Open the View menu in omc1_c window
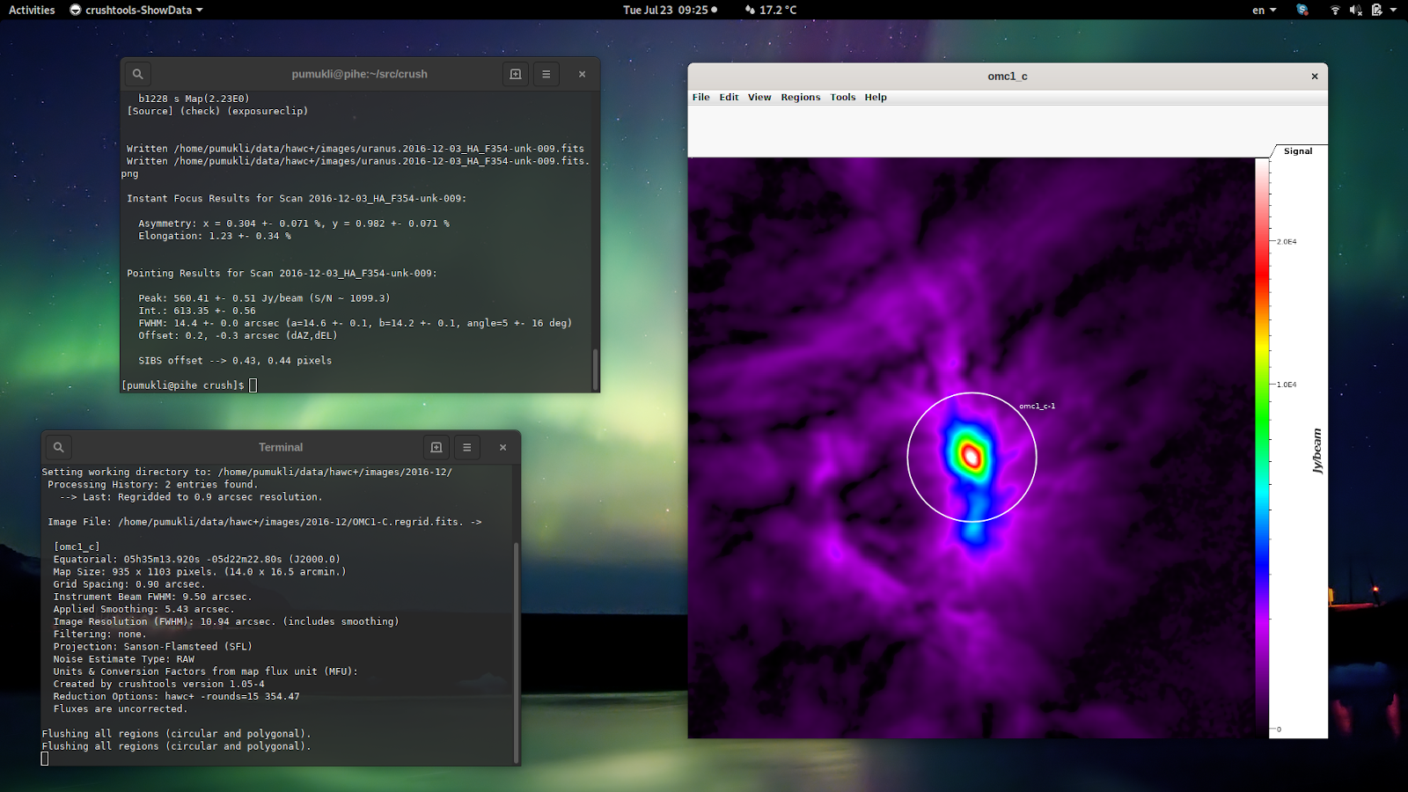Image resolution: width=1408 pixels, height=792 pixels. coord(759,98)
